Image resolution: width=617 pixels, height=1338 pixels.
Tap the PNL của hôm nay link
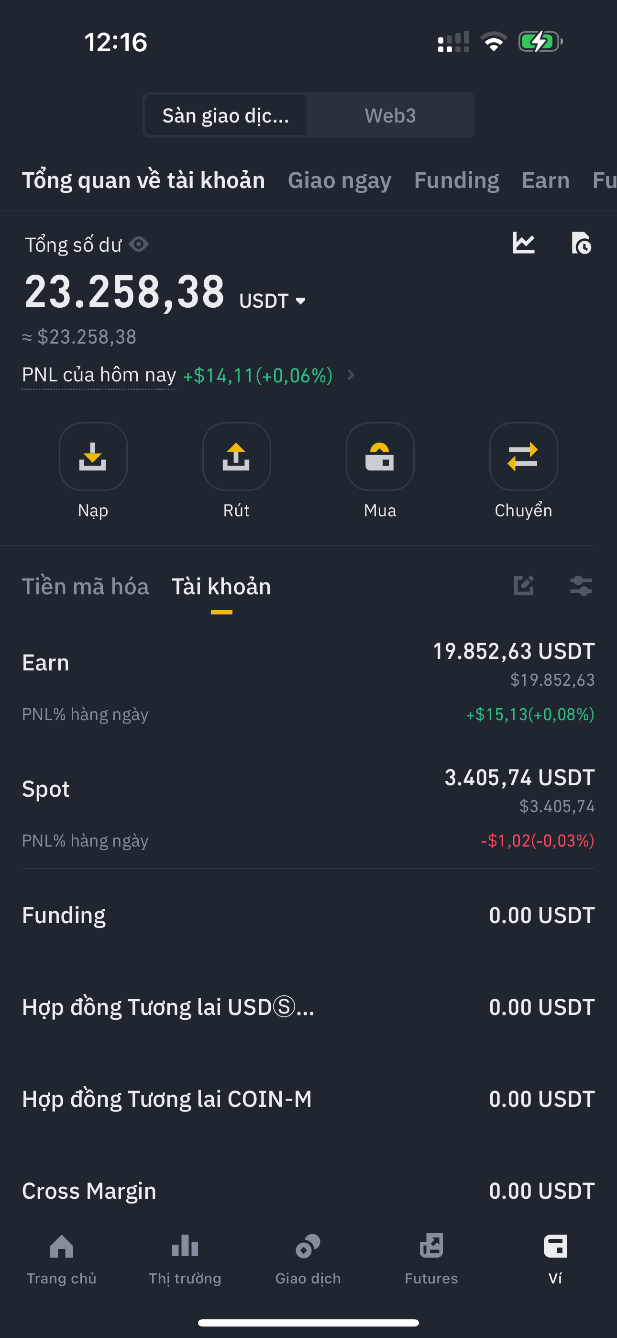[99, 375]
